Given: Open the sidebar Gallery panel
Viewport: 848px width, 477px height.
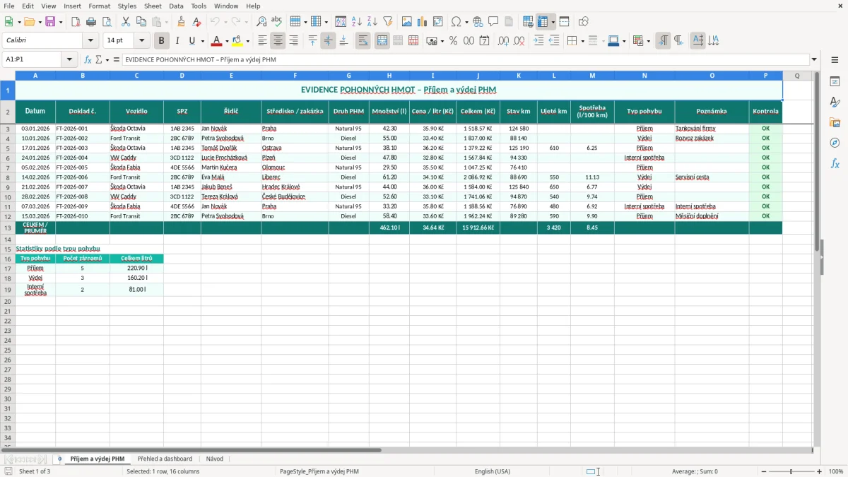Looking at the screenshot, I should (x=835, y=122).
